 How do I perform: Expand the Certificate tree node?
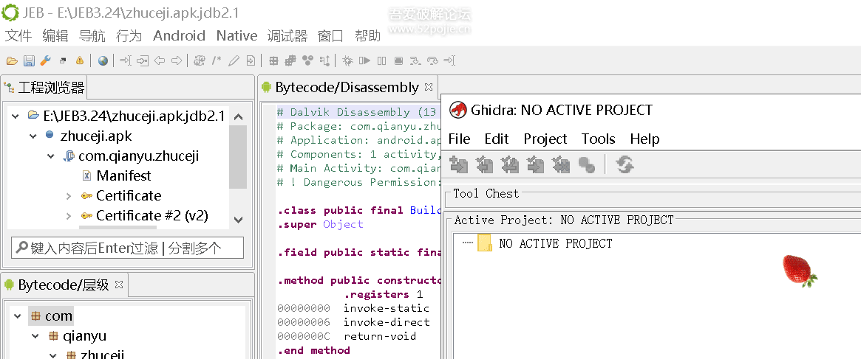[69, 195]
